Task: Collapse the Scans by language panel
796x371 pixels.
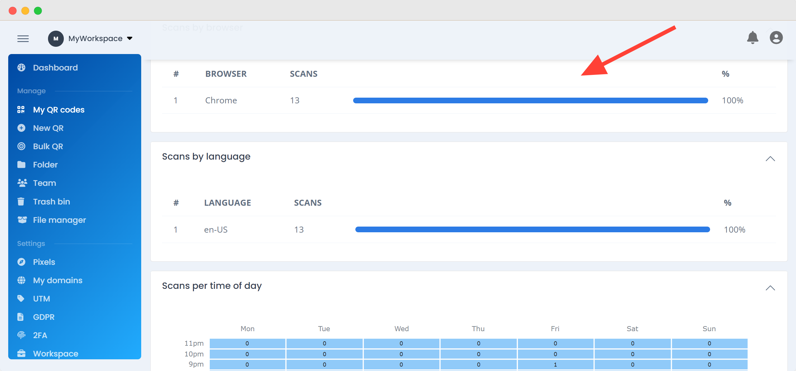Action: [x=770, y=159]
